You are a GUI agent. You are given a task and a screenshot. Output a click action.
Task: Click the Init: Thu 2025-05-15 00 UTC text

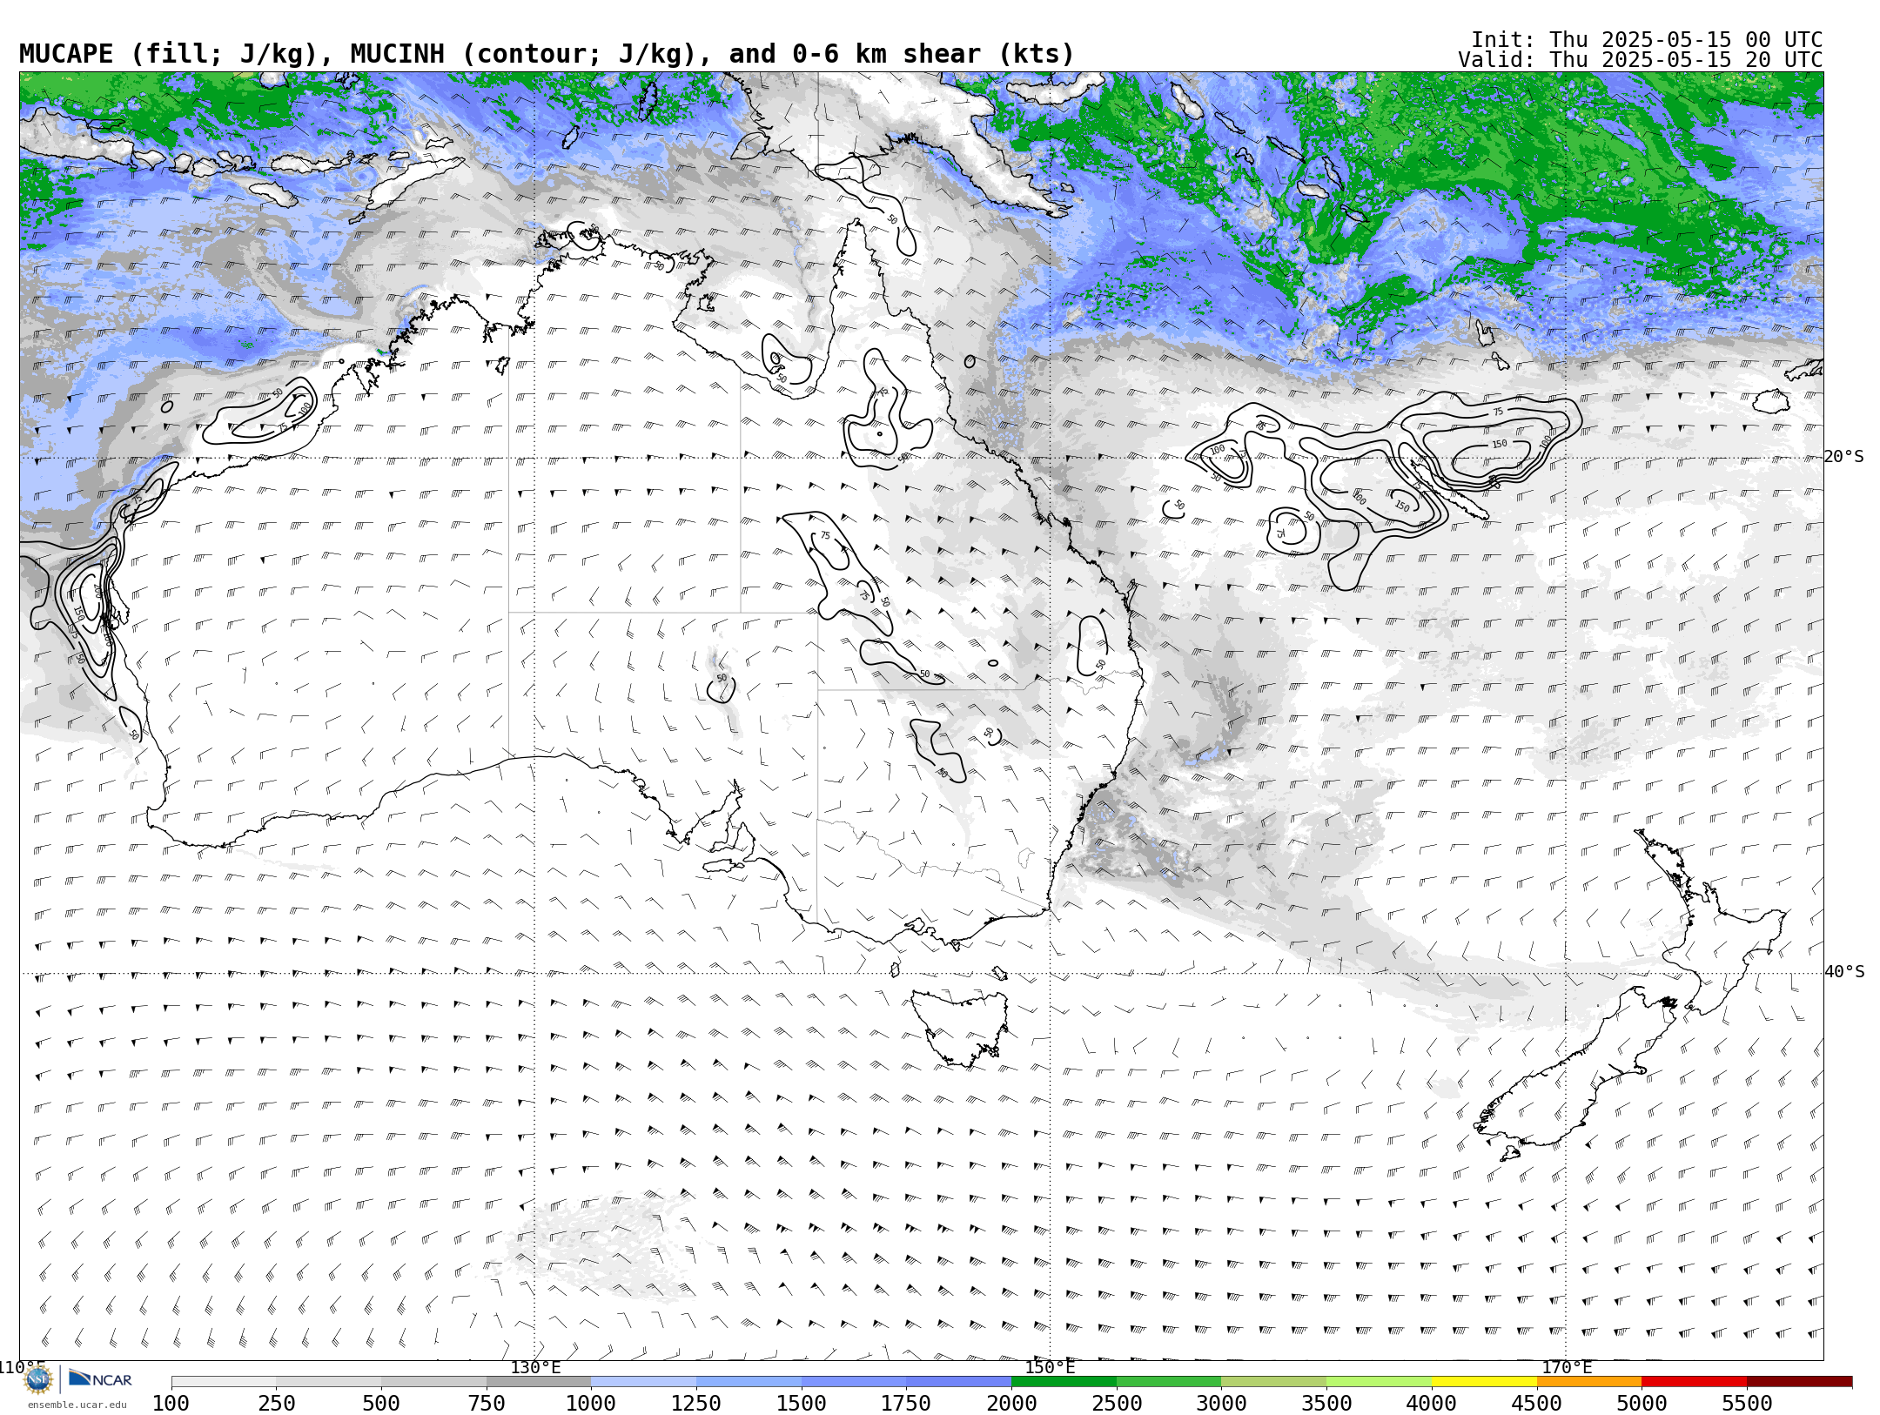click(1647, 40)
